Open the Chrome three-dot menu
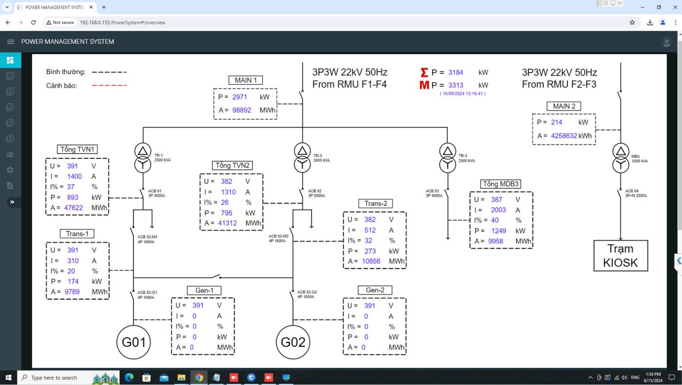 point(675,22)
